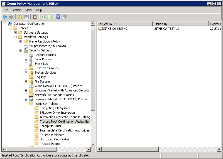Click the Security Settings lock icon
Screen dimensions: 223x159
tap(26, 50)
